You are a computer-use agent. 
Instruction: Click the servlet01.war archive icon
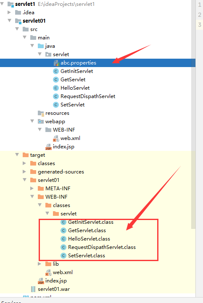(x=33, y=289)
